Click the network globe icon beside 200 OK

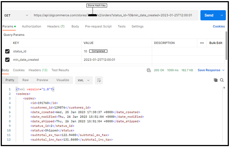[148, 70]
